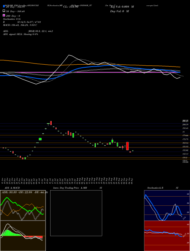Open the ADX indicator chart panel
This screenshot has height=251, width=190.
23,205
